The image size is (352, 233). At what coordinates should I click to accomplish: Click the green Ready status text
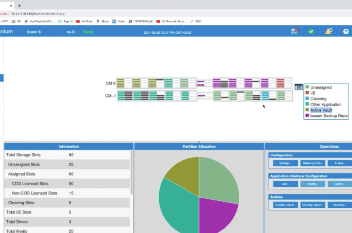coord(88,32)
